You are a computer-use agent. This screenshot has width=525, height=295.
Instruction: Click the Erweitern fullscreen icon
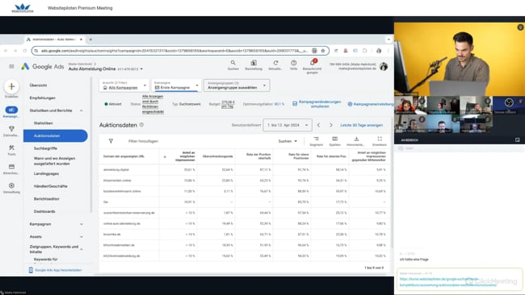(x=380, y=139)
